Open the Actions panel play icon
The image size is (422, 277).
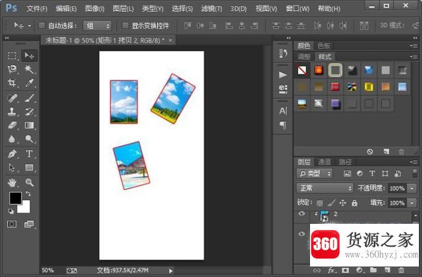283,75
